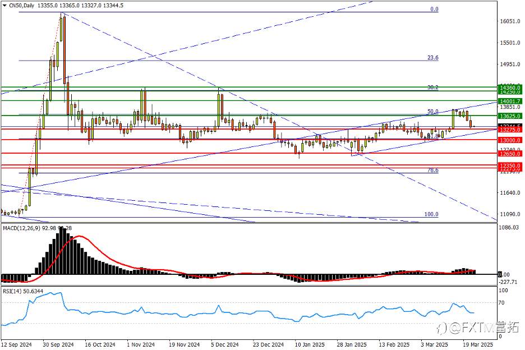Click the Fibonacci 100.0 level label
This screenshot has height=350, width=525.
point(431,214)
